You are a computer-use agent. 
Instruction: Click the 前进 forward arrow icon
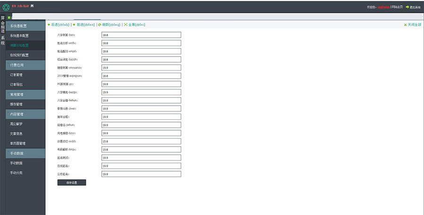75,25
